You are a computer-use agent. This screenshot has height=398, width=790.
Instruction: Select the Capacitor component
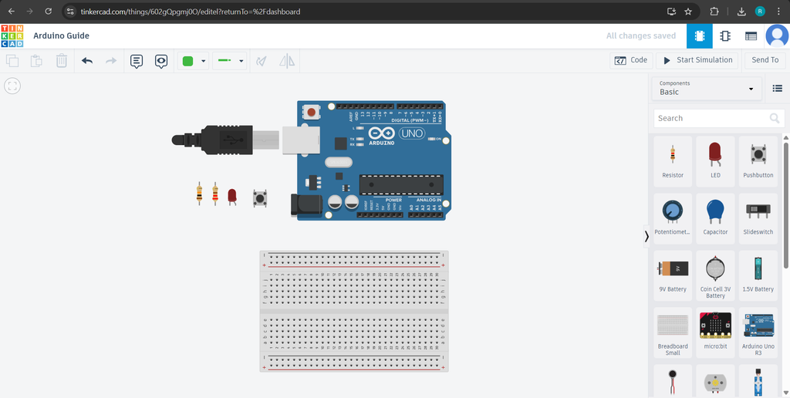pyautogui.click(x=715, y=218)
